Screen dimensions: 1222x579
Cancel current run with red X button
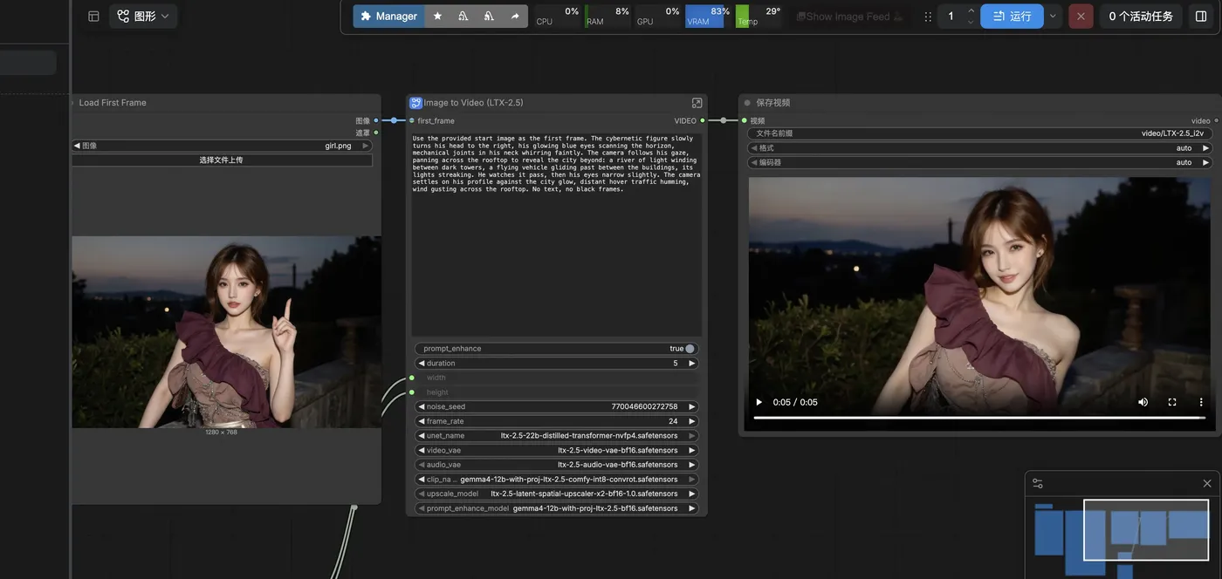[1081, 16]
